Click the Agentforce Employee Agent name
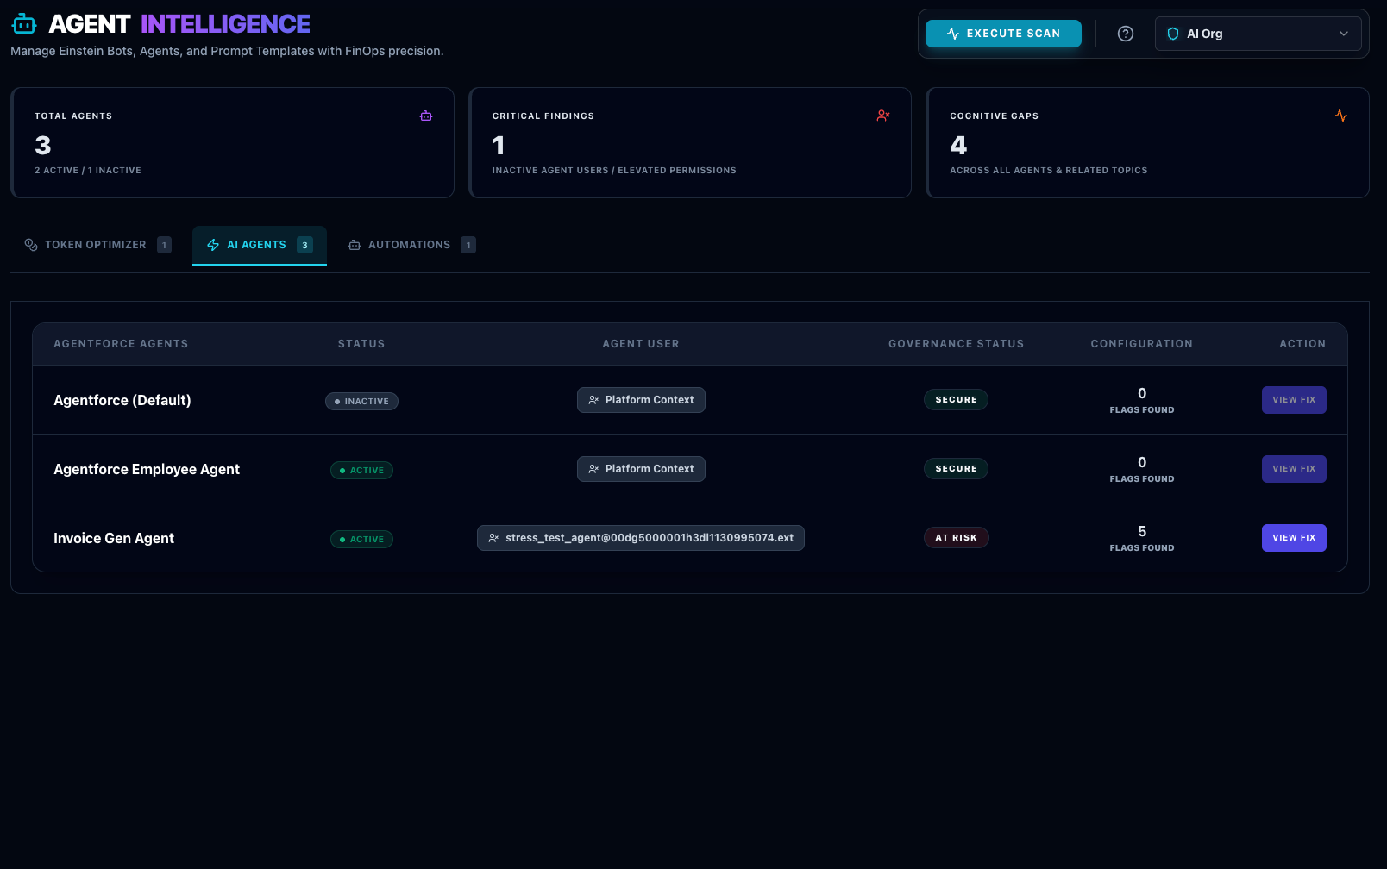Image resolution: width=1387 pixels, height=869 pixels. click(147, 469)
